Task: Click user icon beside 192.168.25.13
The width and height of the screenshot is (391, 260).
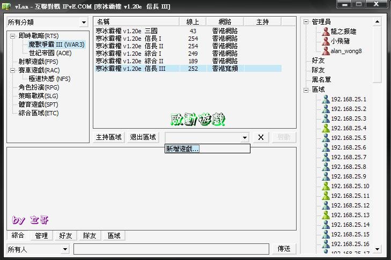Action: pyautogui.click(x=325, y=215)
